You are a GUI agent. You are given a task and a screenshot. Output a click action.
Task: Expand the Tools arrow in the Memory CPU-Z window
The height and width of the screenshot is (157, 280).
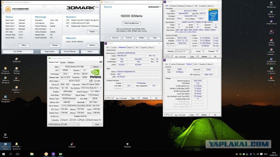[x=197, y=115]
